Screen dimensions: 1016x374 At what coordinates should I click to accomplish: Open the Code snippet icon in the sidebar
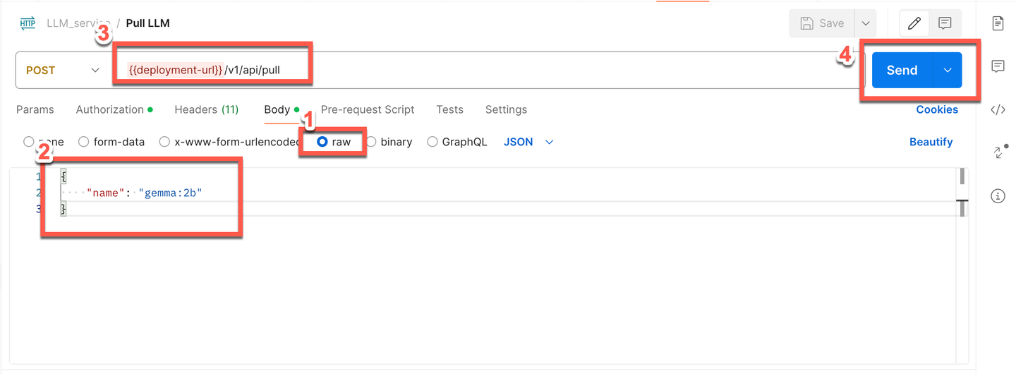[x=998, y=109]
